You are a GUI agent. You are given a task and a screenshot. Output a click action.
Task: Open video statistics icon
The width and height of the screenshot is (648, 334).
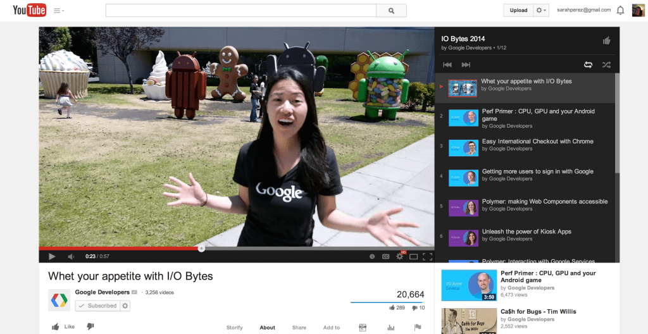pyautogui.click(x=390, y=328)
